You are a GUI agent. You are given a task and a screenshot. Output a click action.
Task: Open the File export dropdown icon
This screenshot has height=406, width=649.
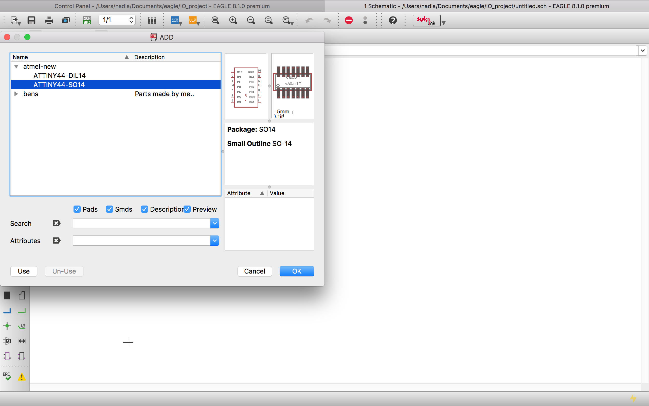click(x=15, y=21)
